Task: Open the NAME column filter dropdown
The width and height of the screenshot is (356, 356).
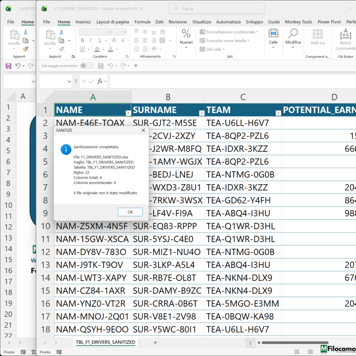Action: [x=128, y=113]
